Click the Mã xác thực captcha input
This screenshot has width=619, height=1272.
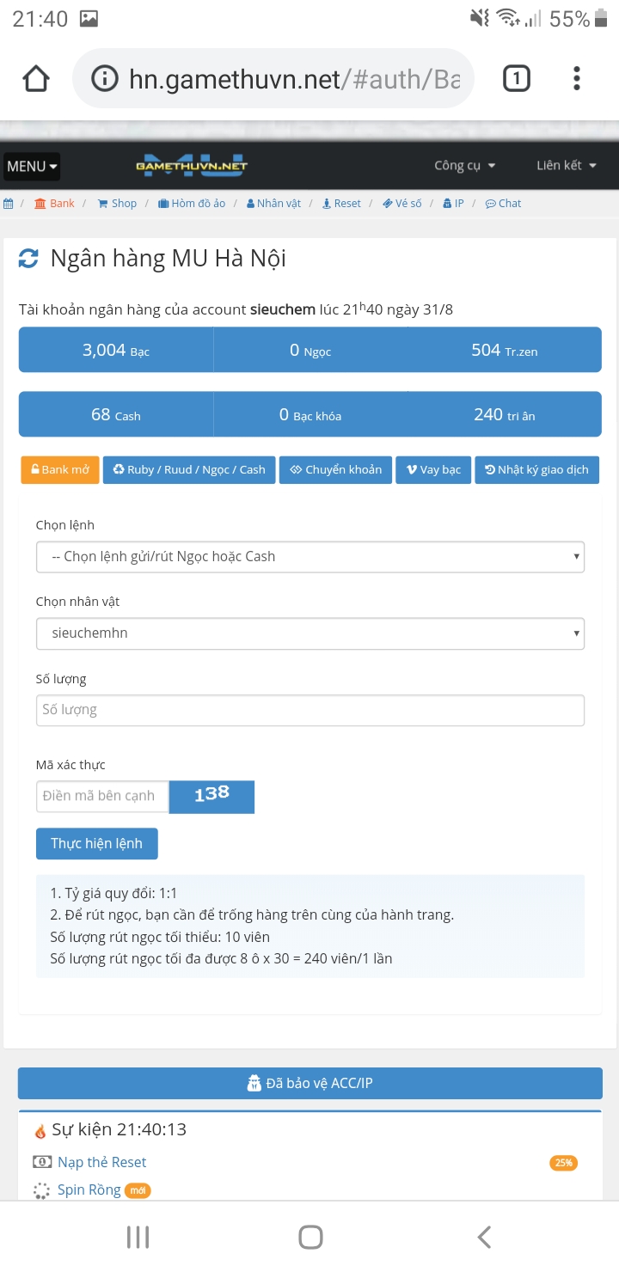[x=102, y=796]
